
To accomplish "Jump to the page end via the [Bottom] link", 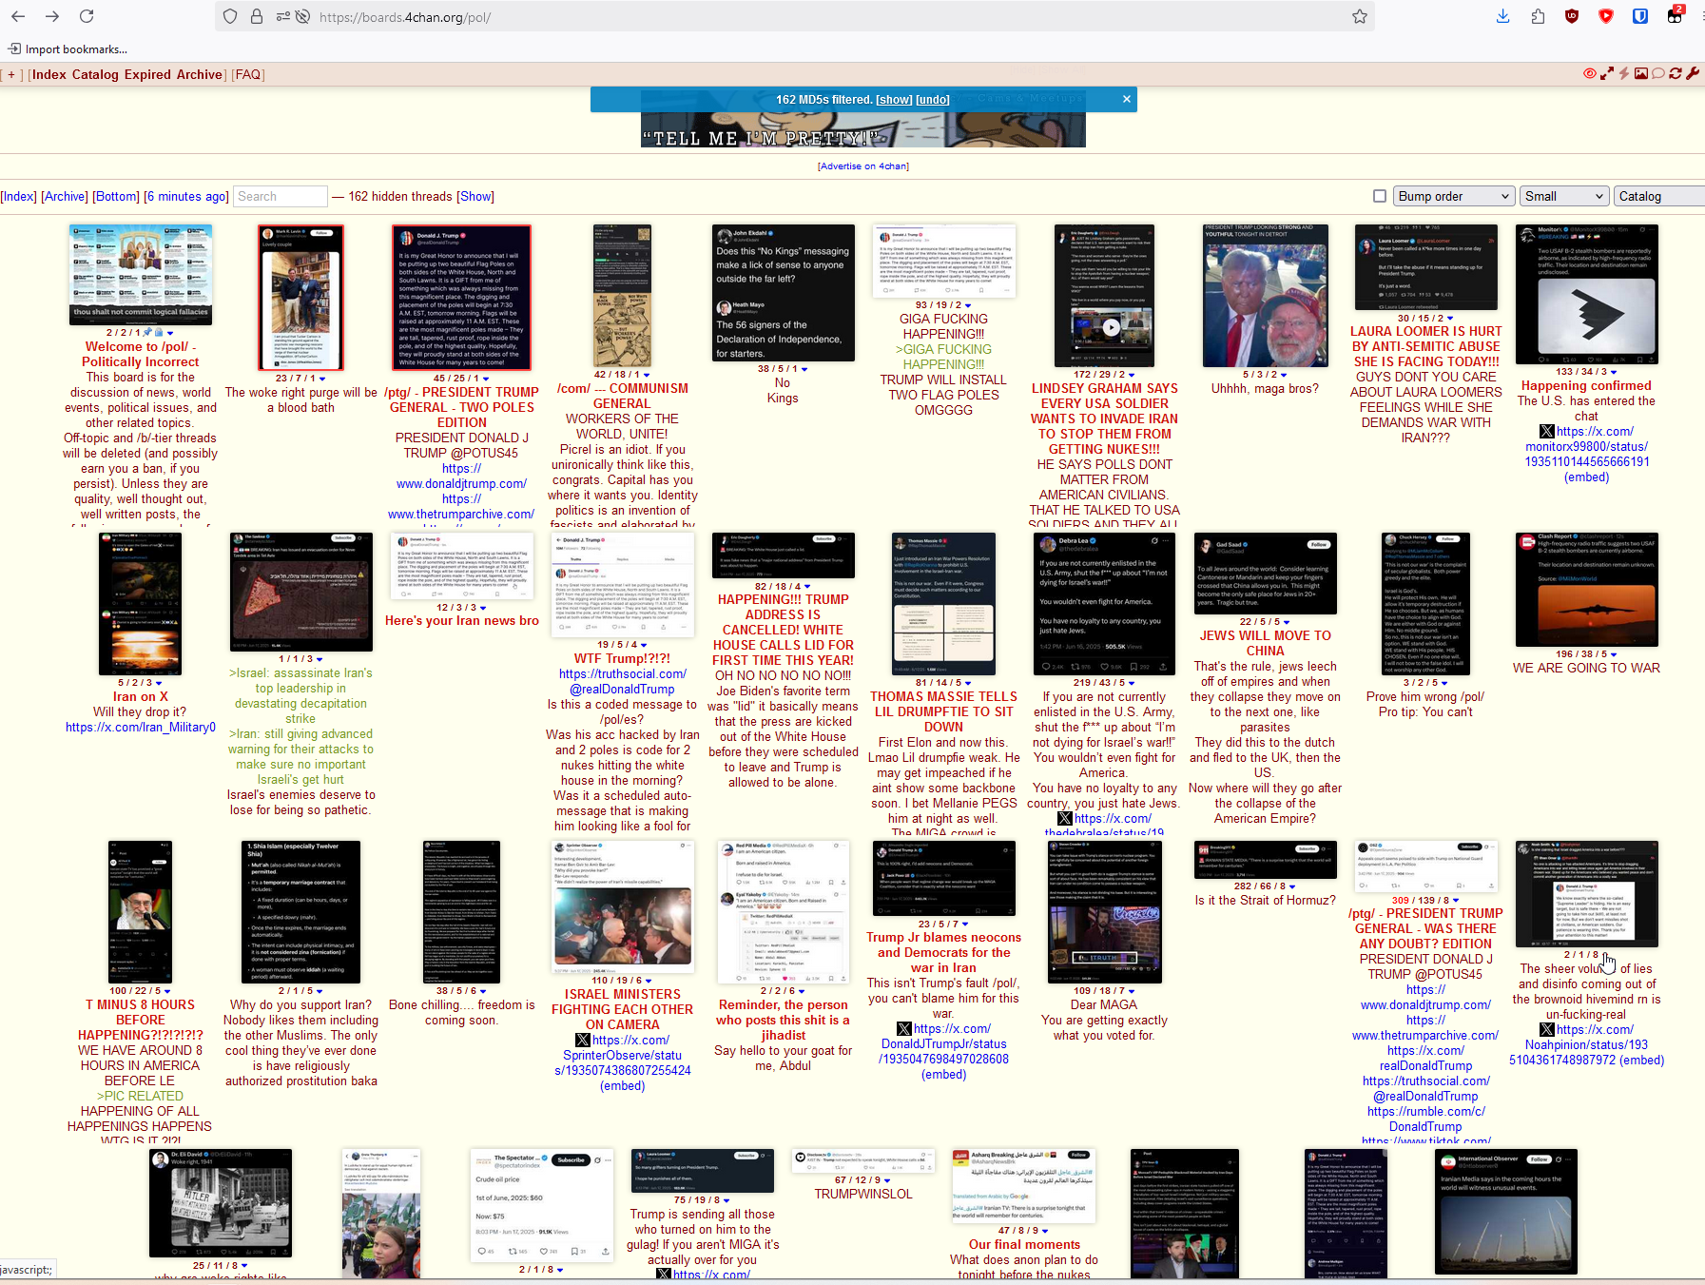I will (116, 196).
